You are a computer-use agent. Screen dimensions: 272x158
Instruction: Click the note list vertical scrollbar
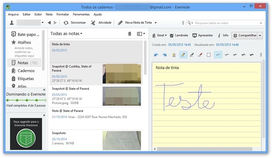(x=145, y=58)
